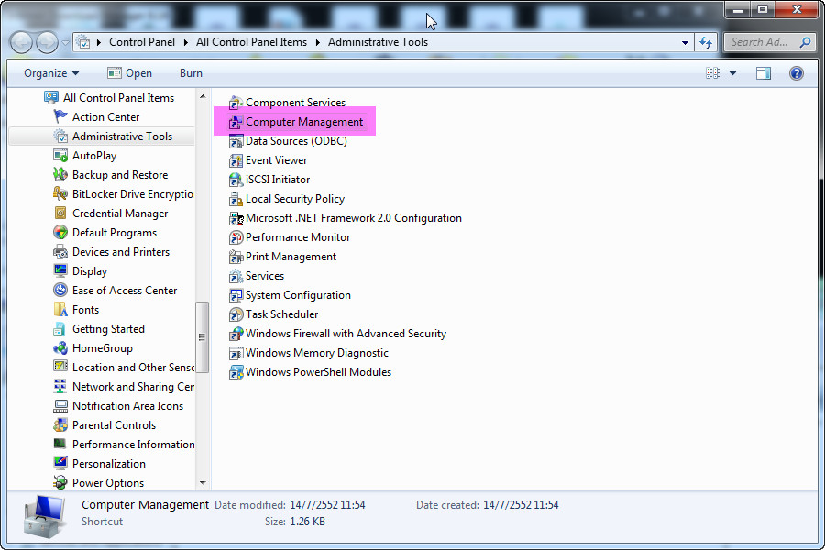
Task: Click the search magnifier icon
Action: pyautogui.click(x=805, y=42)
